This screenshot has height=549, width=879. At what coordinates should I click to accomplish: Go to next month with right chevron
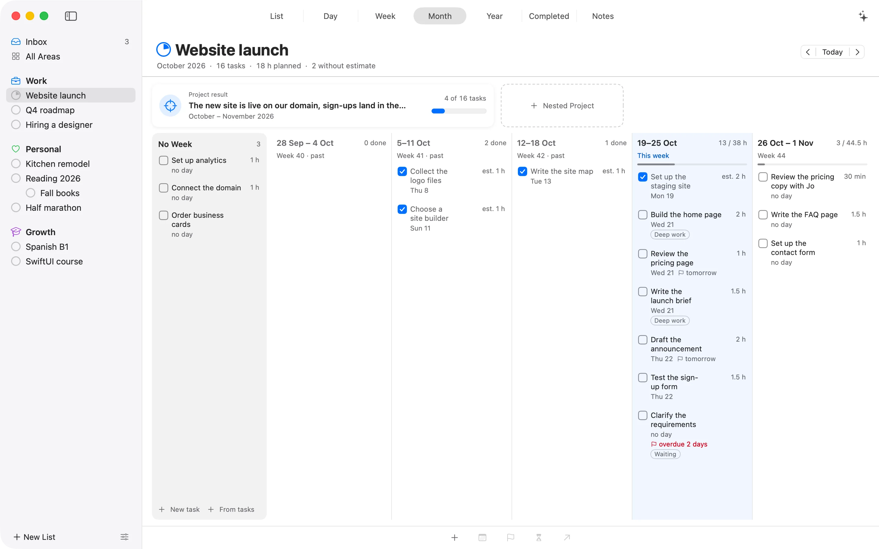click(x=857, y=52)
